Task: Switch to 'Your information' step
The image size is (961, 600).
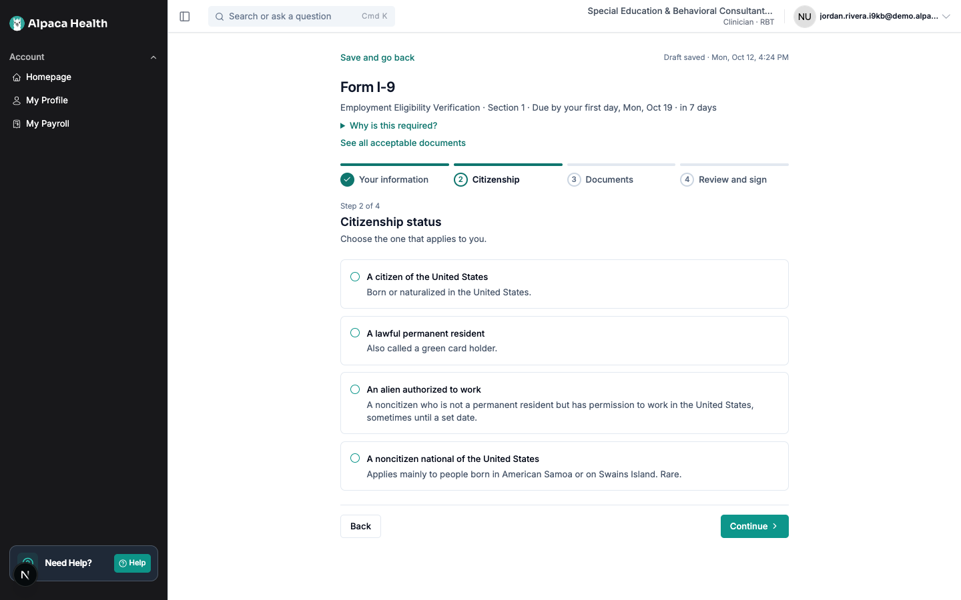Action: coord(394,179)
